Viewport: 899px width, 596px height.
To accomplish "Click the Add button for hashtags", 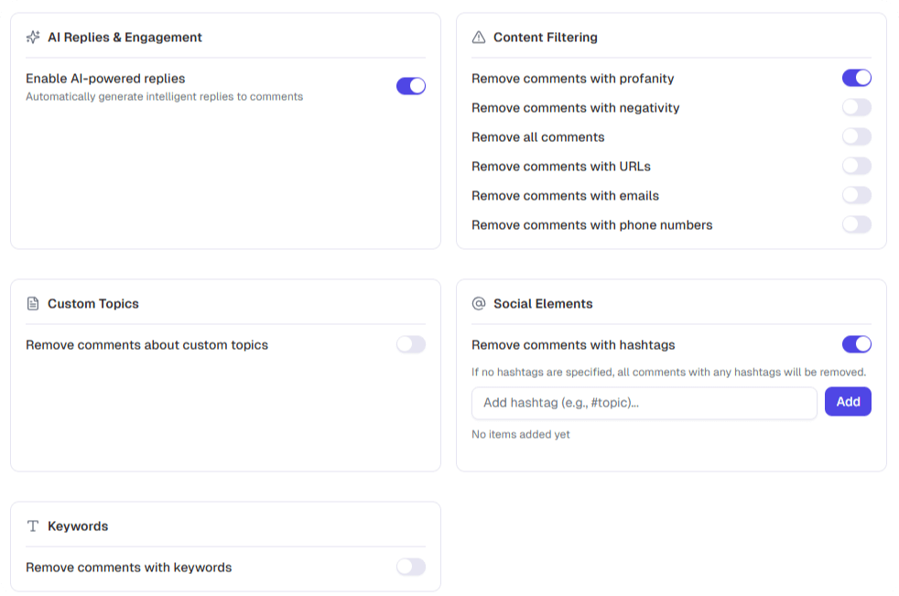I will pos(848,402).
